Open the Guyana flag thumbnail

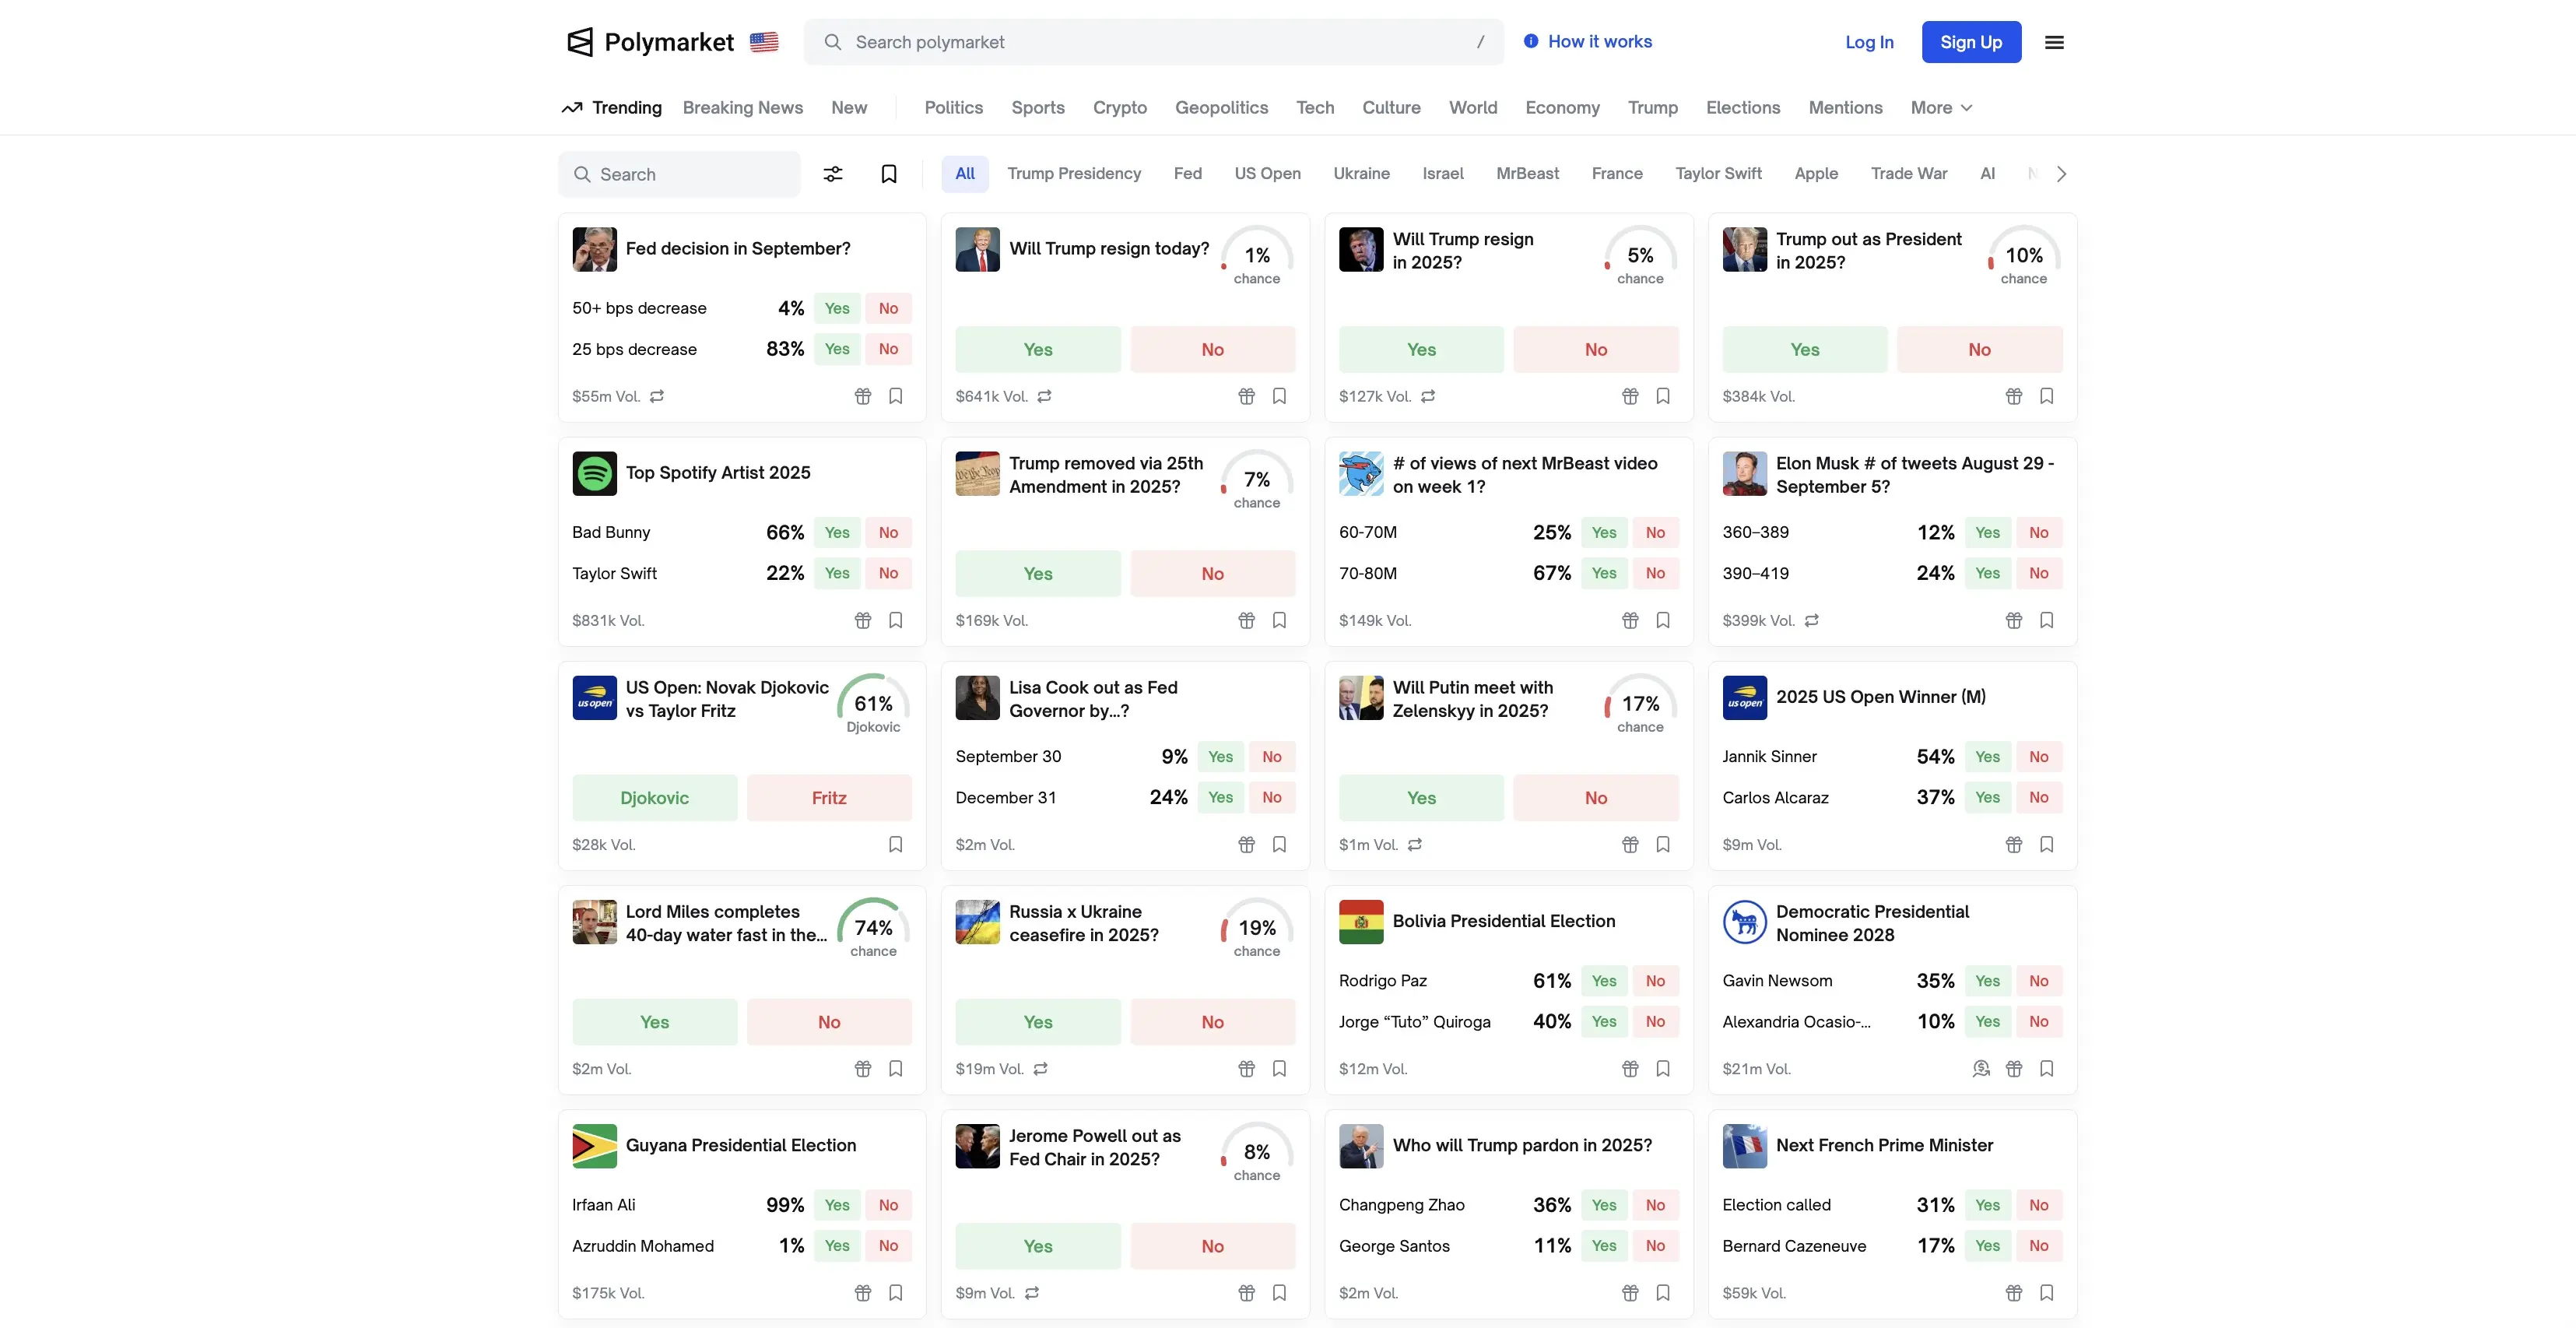[594, 1146]
